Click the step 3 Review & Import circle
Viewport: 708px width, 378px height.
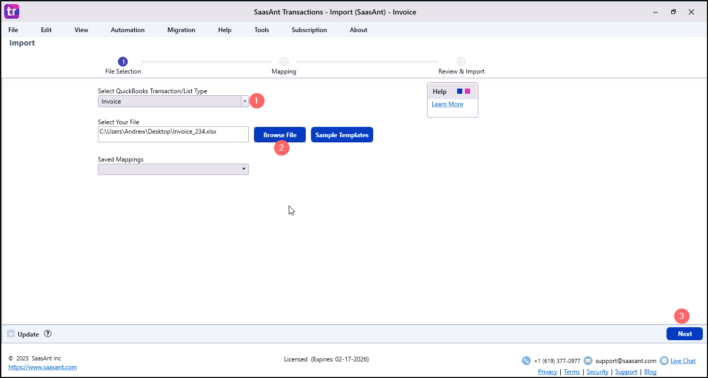(x=461, y=62)
